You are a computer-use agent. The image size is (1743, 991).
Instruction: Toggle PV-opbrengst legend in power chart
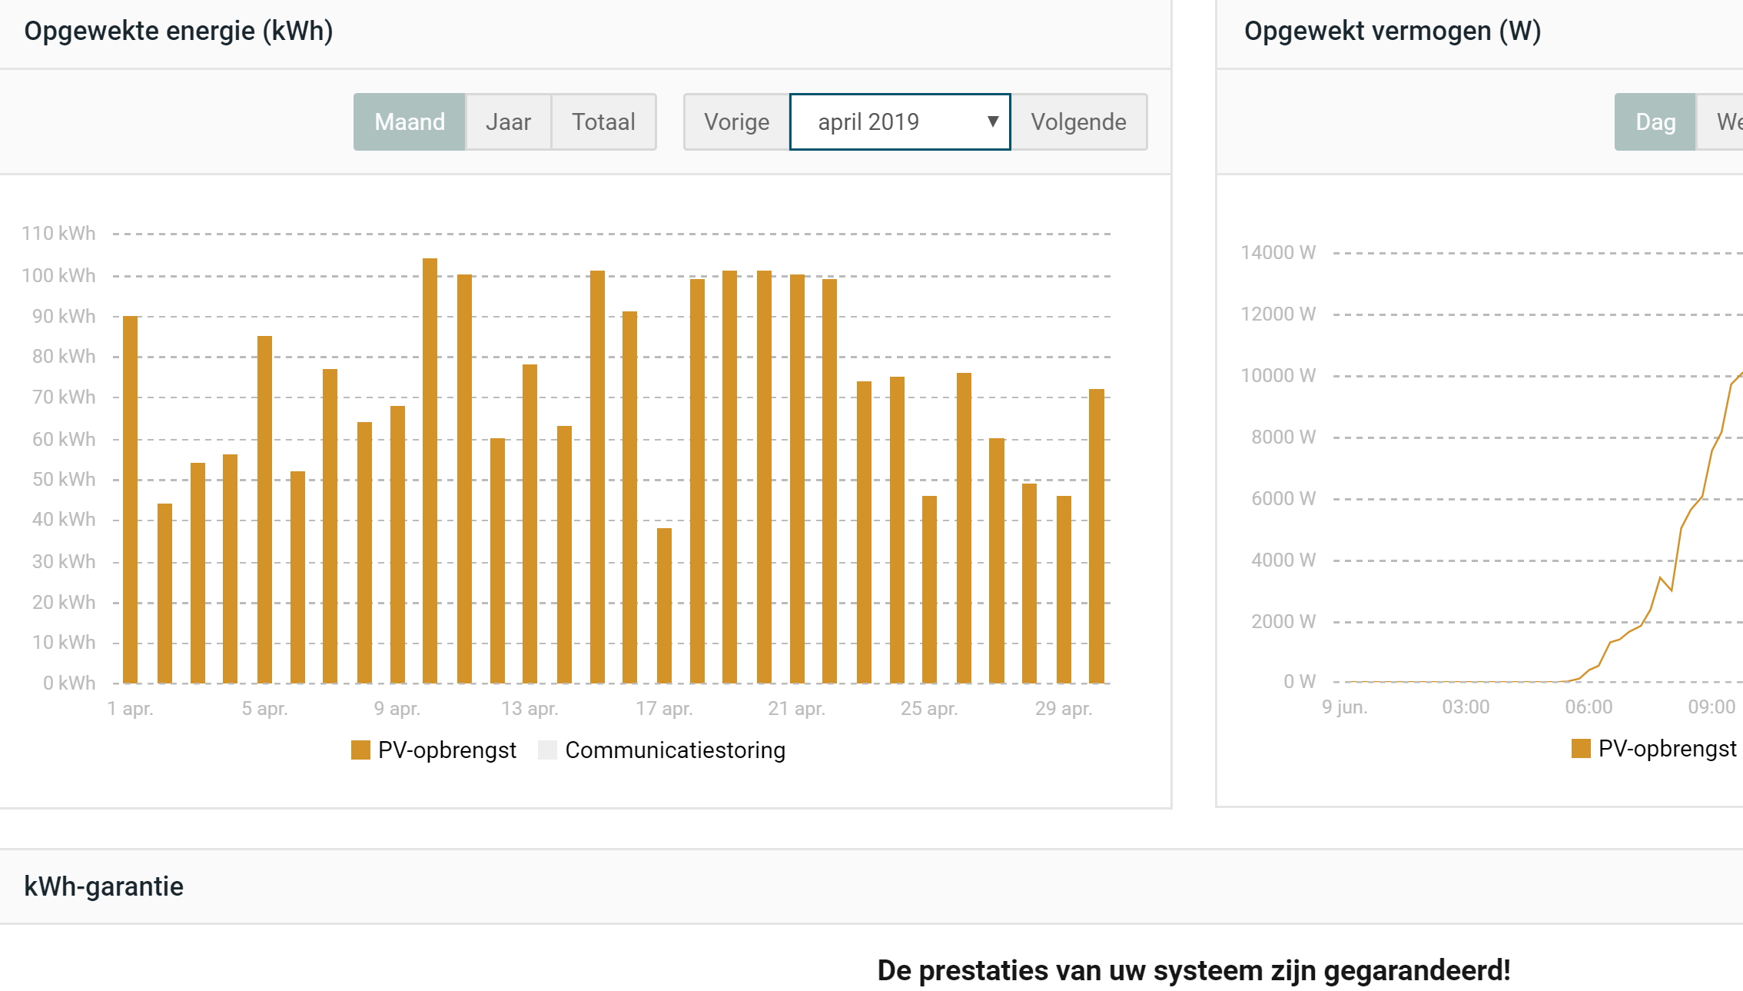pyautogui.click(x=1654, y=748)
